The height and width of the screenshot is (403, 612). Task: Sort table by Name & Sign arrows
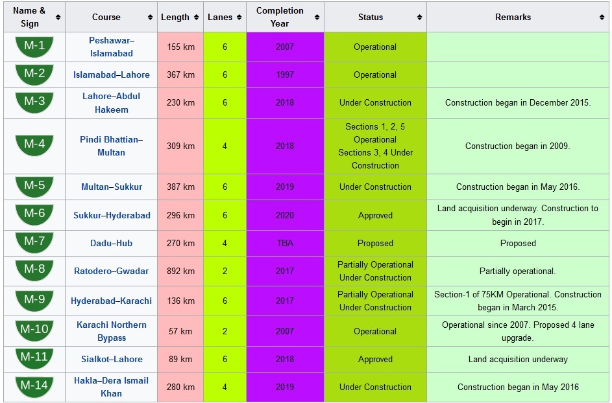coord(58,17)
